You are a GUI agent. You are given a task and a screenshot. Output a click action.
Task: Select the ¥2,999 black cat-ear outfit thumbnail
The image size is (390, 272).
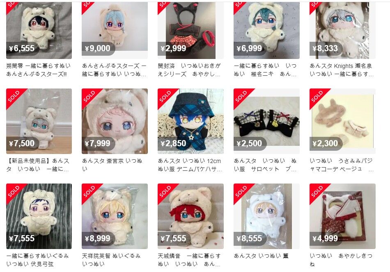click(x=190, y=30)
